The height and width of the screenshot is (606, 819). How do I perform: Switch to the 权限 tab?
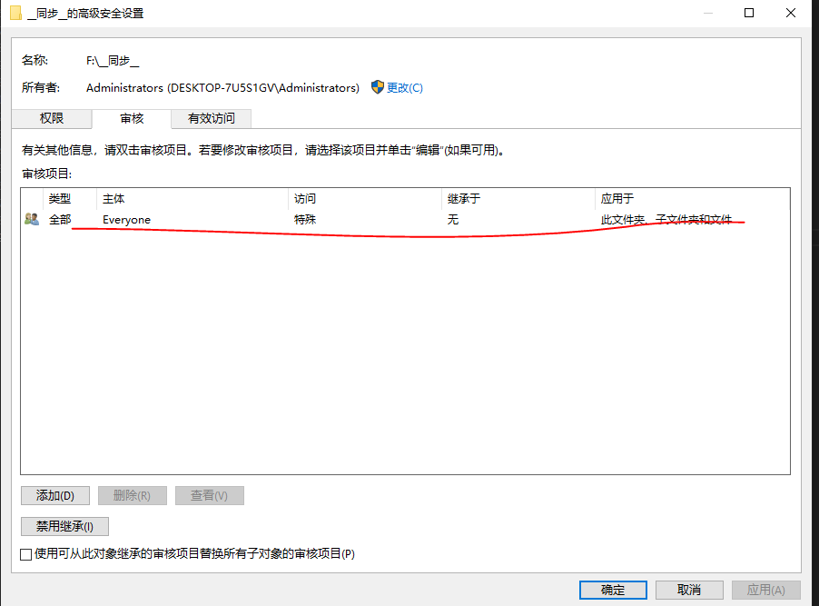coord(51,118)
